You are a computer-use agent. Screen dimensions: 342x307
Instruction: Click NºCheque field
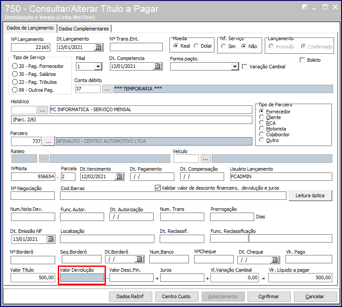(214, 259)
